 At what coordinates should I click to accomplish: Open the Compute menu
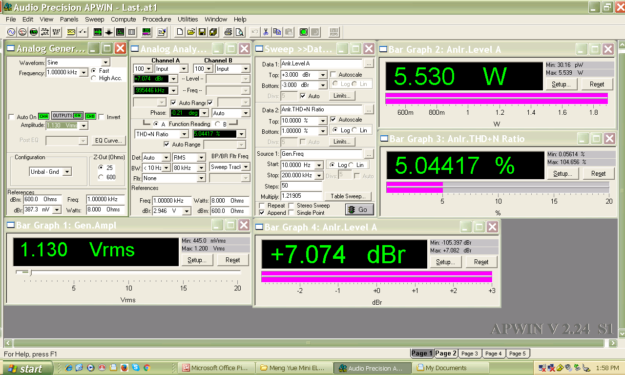pos(123,19)
